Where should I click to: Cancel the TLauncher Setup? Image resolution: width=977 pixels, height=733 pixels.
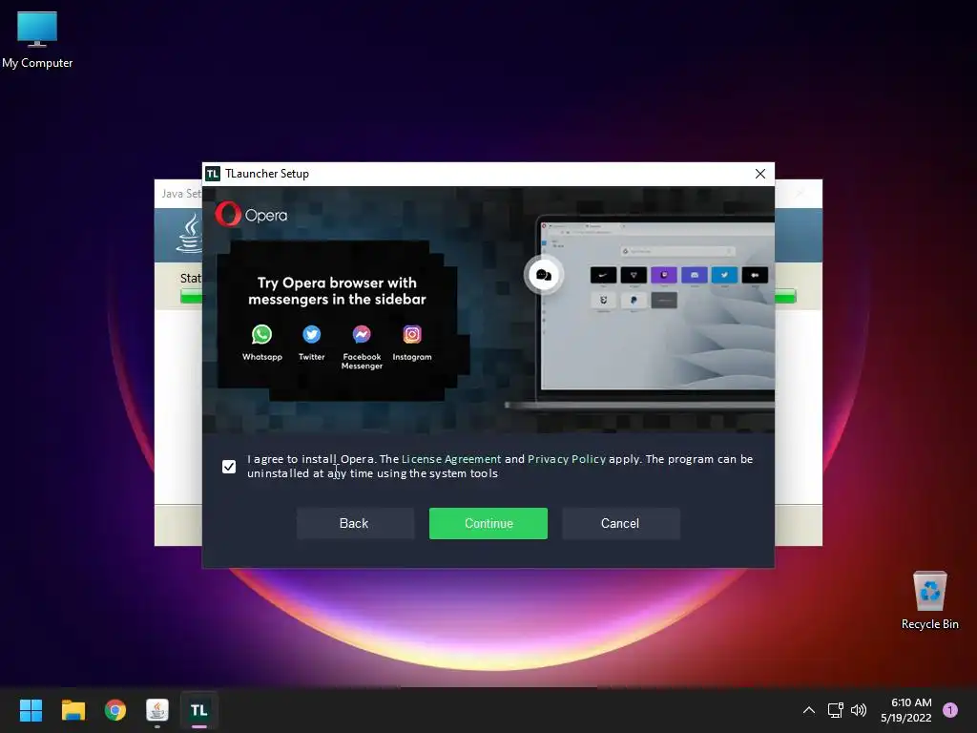(x=620, y=524)
